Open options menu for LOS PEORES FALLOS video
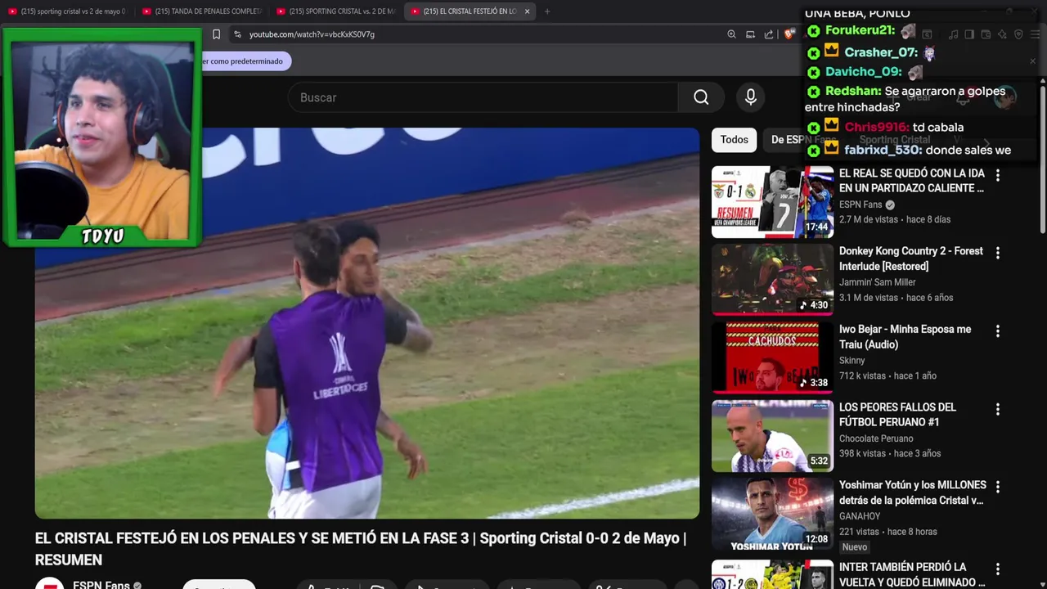This screenshot has height=589, width=1047. [x=997, y=409]
